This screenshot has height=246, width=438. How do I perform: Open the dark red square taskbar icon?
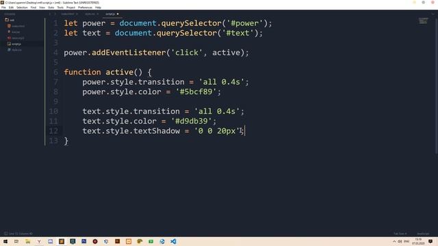tap(117, 241)
